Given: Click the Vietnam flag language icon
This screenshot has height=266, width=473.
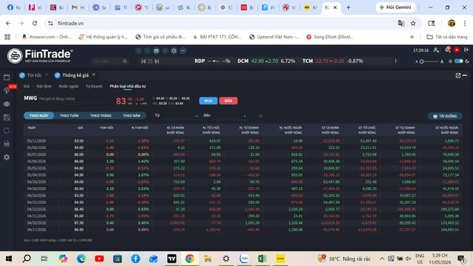Looking at the screenshot, I should coord(457,50).
